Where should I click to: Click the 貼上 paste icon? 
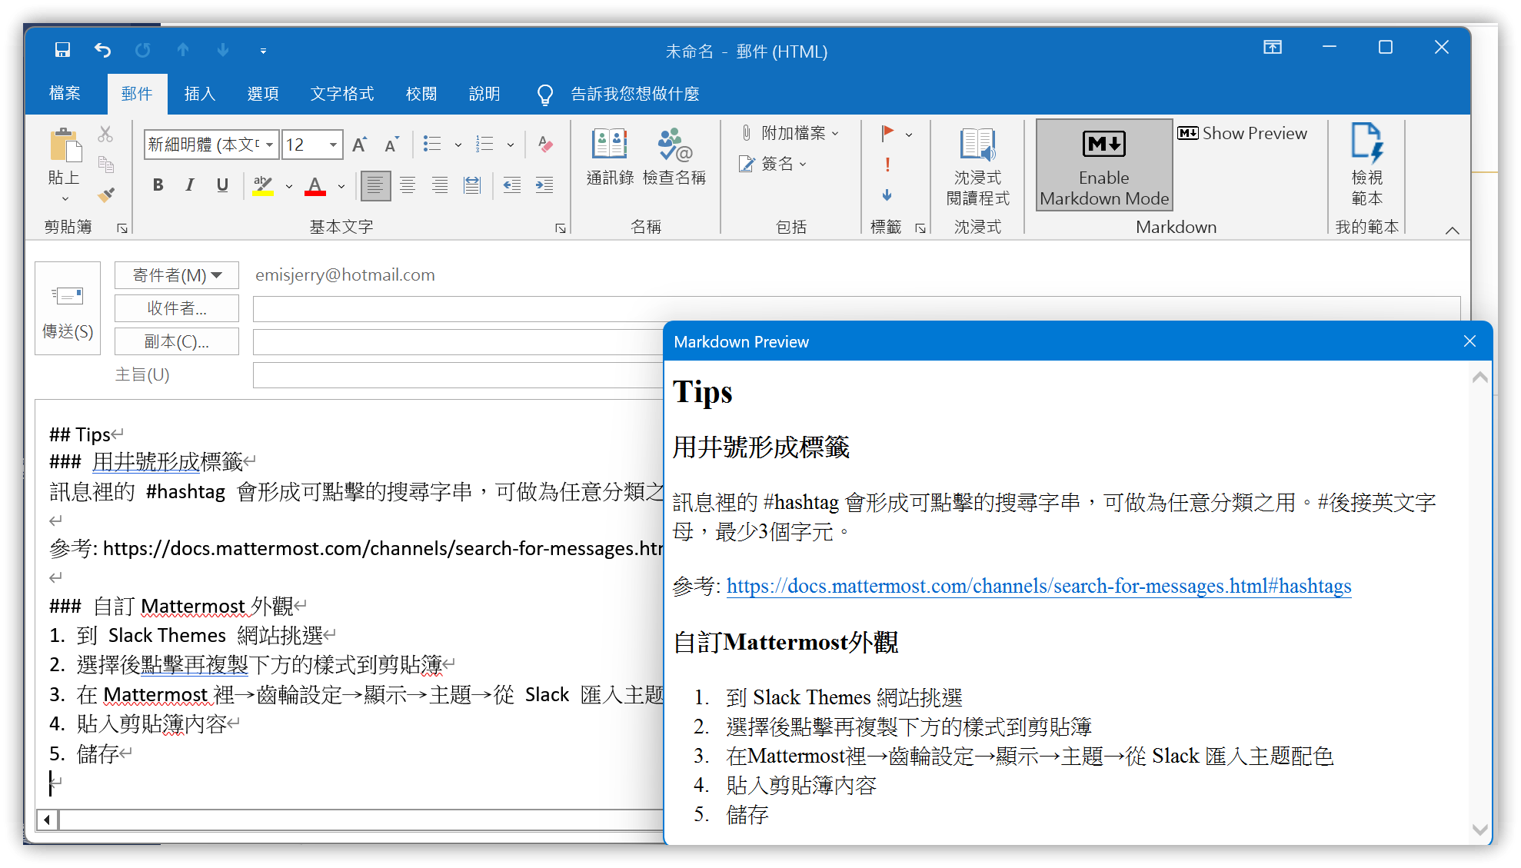[65, 146]
